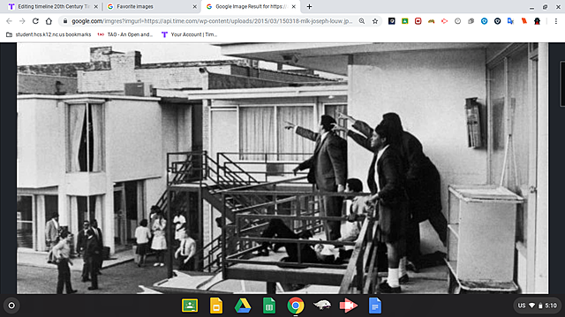Open a new browser tab
This screenshot has height=317, width=565.
309,6
